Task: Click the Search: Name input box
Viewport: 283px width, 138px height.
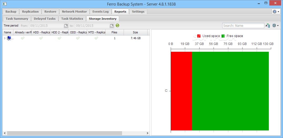Action: click(x=243, y=25)
